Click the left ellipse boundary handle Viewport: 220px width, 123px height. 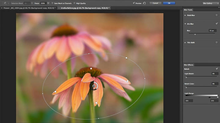43,94
